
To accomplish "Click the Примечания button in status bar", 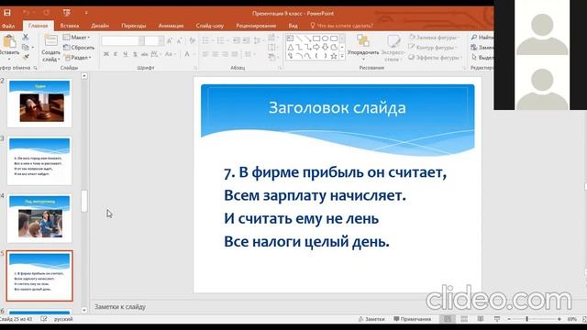I will pos(413,319).
